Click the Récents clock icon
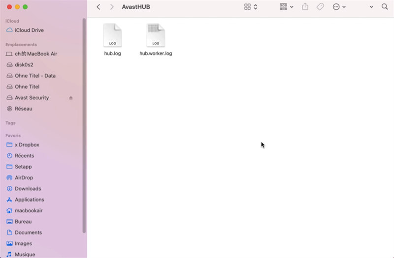Screen dimensions: 394x258 tap(9, 156)
